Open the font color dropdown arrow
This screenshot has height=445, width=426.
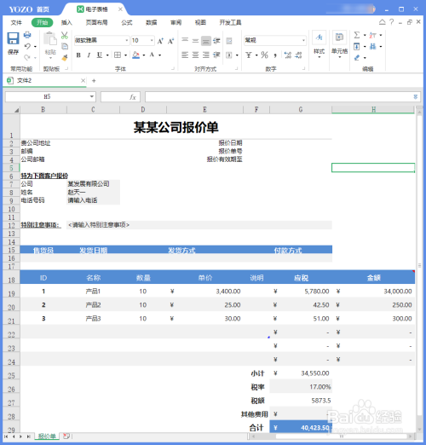160,55
